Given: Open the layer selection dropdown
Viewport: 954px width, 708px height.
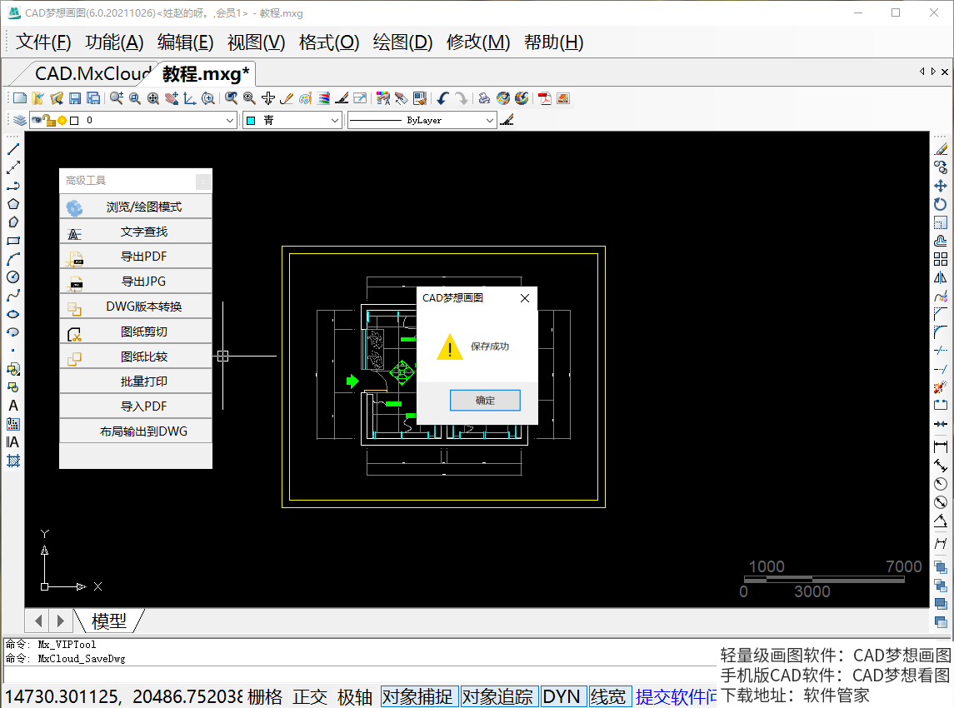Looking at the screenshot, I should coord(133,121).
